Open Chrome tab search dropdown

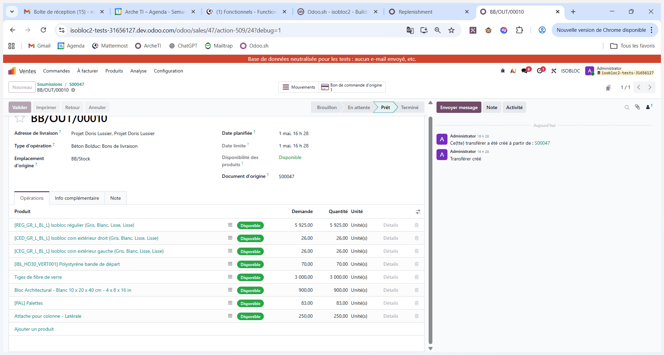[x=12, y=12]
